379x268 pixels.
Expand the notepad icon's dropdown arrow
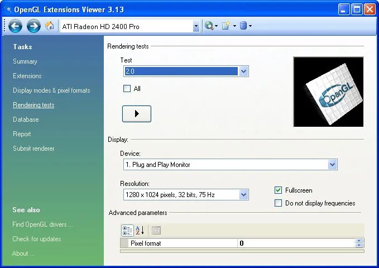[234, 26]
